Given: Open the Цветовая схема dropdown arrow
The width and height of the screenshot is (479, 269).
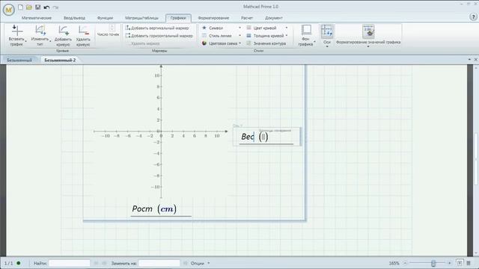Looking at the screenshot, I should pyautogui.click(x=240, y=43).
